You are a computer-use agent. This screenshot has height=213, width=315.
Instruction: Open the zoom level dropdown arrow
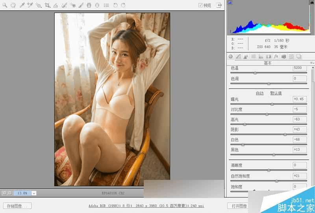[x=34, y=193]
